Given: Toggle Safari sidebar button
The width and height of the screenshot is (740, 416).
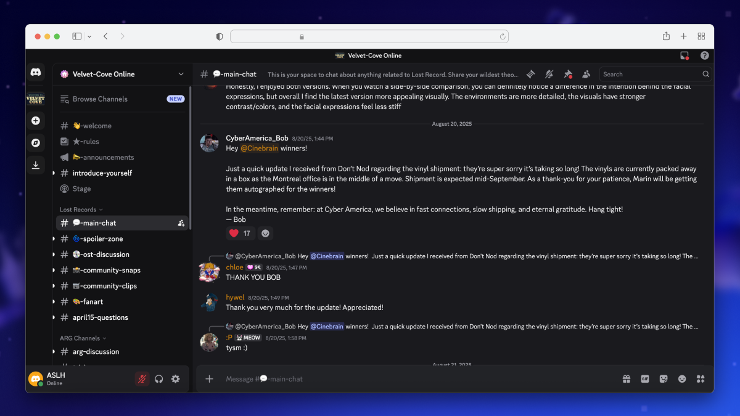Looking at the screenshot, I should pyautogui.click(x=76, y=36).
